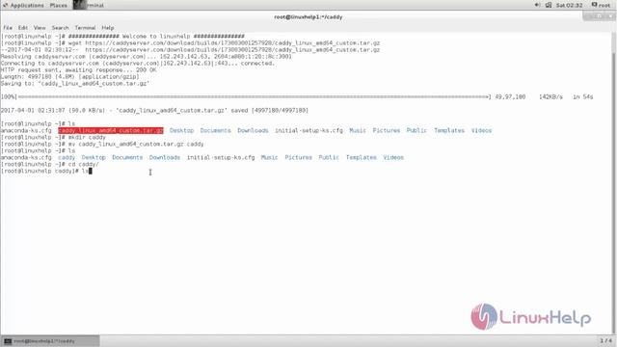Click the 'Length: 4997180' output line
617x347 pixels.
click(x=69, y=77)
